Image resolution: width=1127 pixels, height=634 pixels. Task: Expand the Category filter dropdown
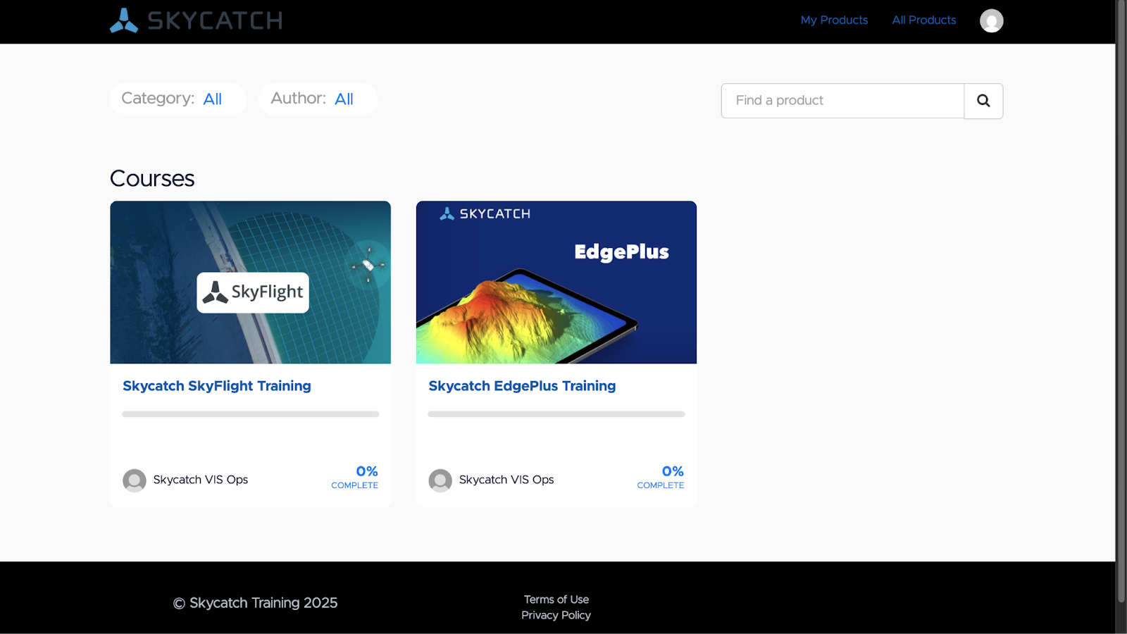pyautogui.click(x=178, y=99)
